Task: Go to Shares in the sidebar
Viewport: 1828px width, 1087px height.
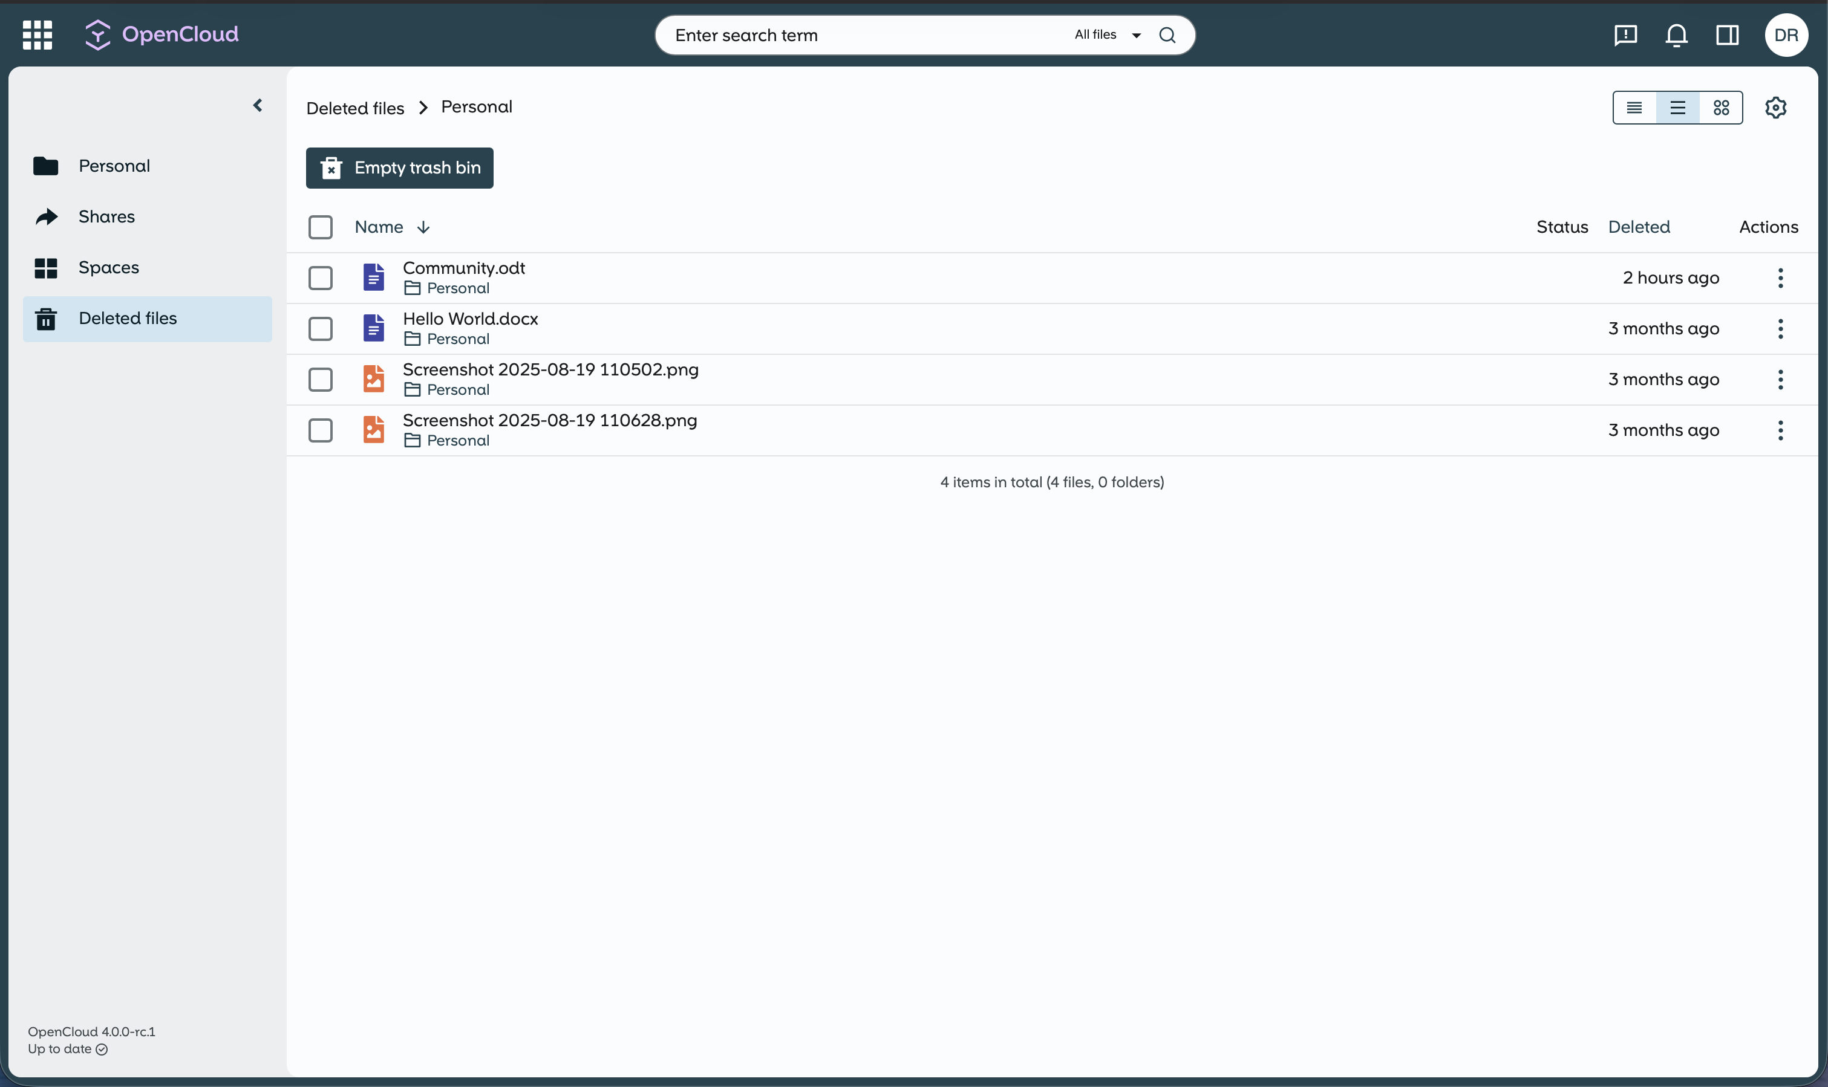Action: pyautogui.click(x=107, y=216)
